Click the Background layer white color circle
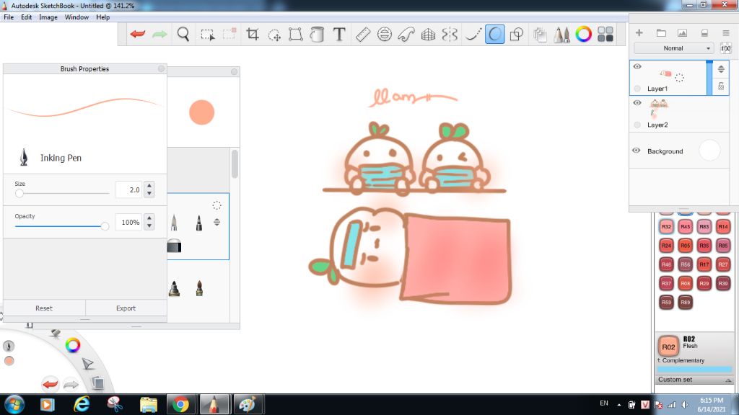This screenshot has width=739, height=415. tap(709, 151)
